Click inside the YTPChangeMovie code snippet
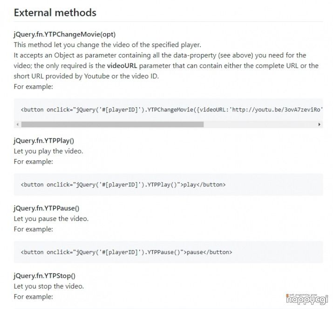The width and height of the screenshot is (333, 309). 169,110
